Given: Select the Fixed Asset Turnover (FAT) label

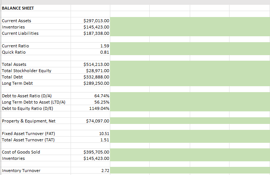Looking at the screenshot, I should 36,133.
